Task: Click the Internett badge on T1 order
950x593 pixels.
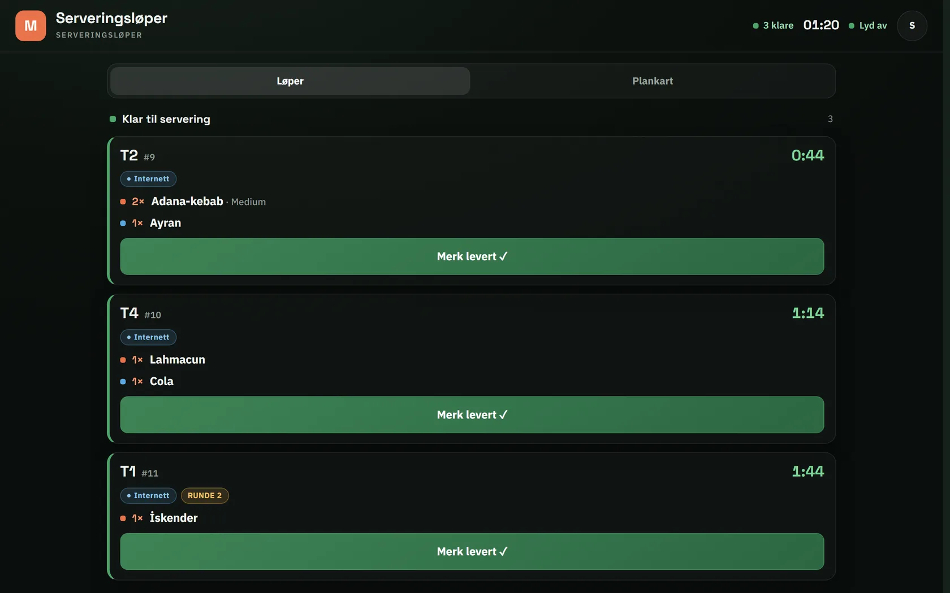Action: 148,495
